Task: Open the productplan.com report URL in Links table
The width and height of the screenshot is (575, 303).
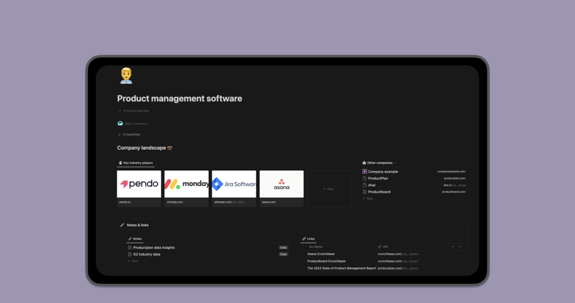Action: click(x=398, y=268)
